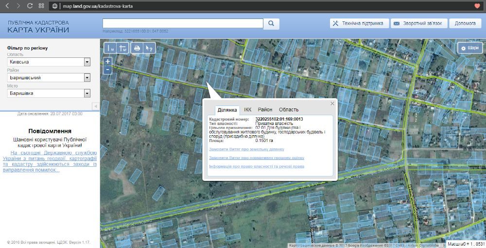The height and width of the screenshot is (248, 486).
Task: Select cadastral number 3220255102:01:169:0013
Action: pos(279,119)
